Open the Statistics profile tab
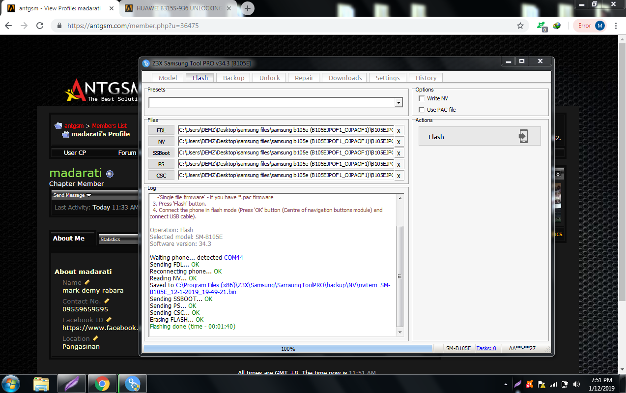The image size is (626, 393). click(118, 239)
